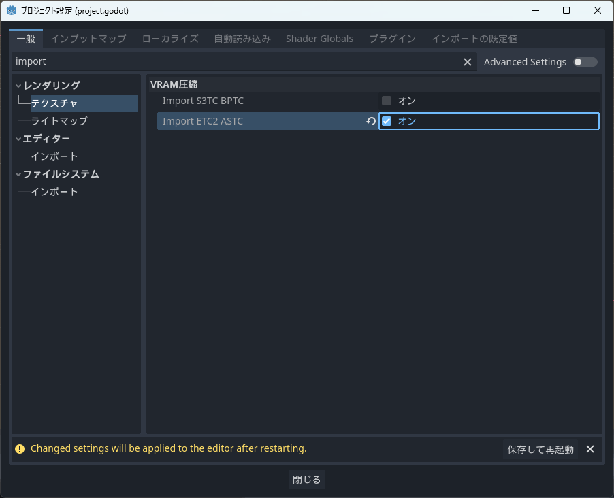Open the ローカライズ tab
Image resolution: width=614 pixels, height=498 pixels.
170,39
